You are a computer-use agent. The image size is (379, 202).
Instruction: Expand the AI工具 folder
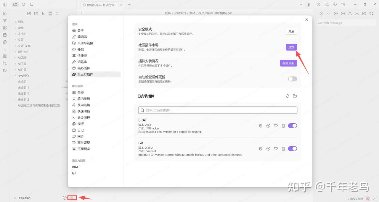tap(22, 64)
